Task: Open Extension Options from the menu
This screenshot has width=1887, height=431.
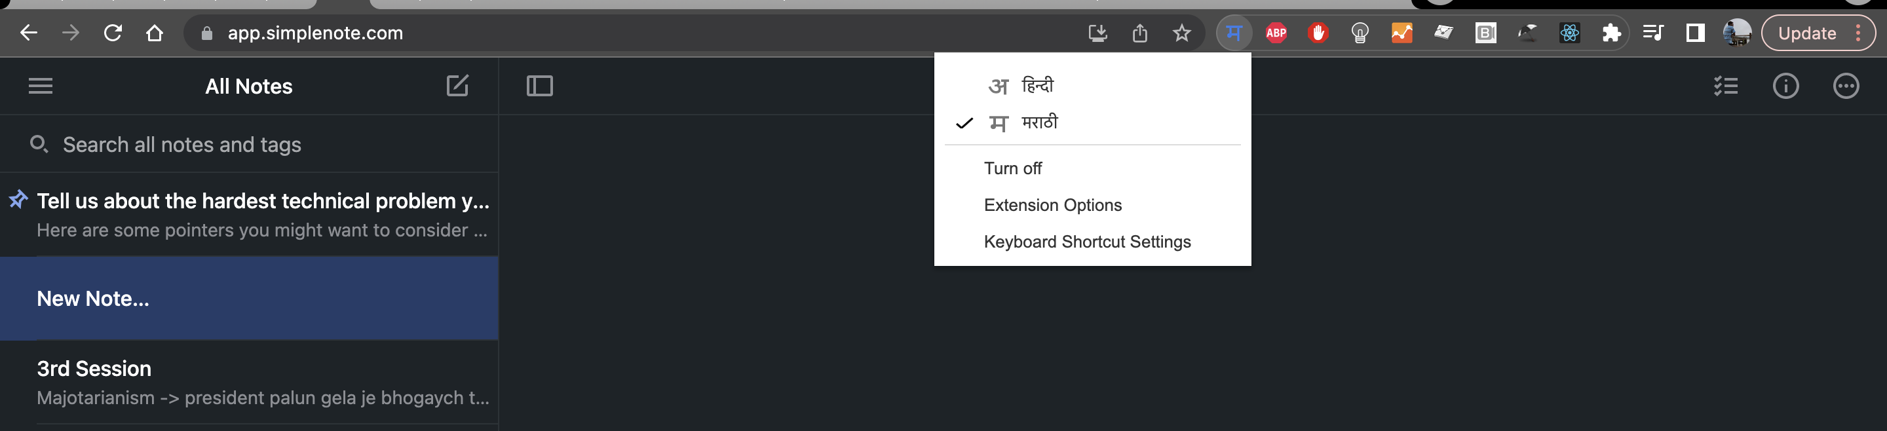Action: 1053,205
